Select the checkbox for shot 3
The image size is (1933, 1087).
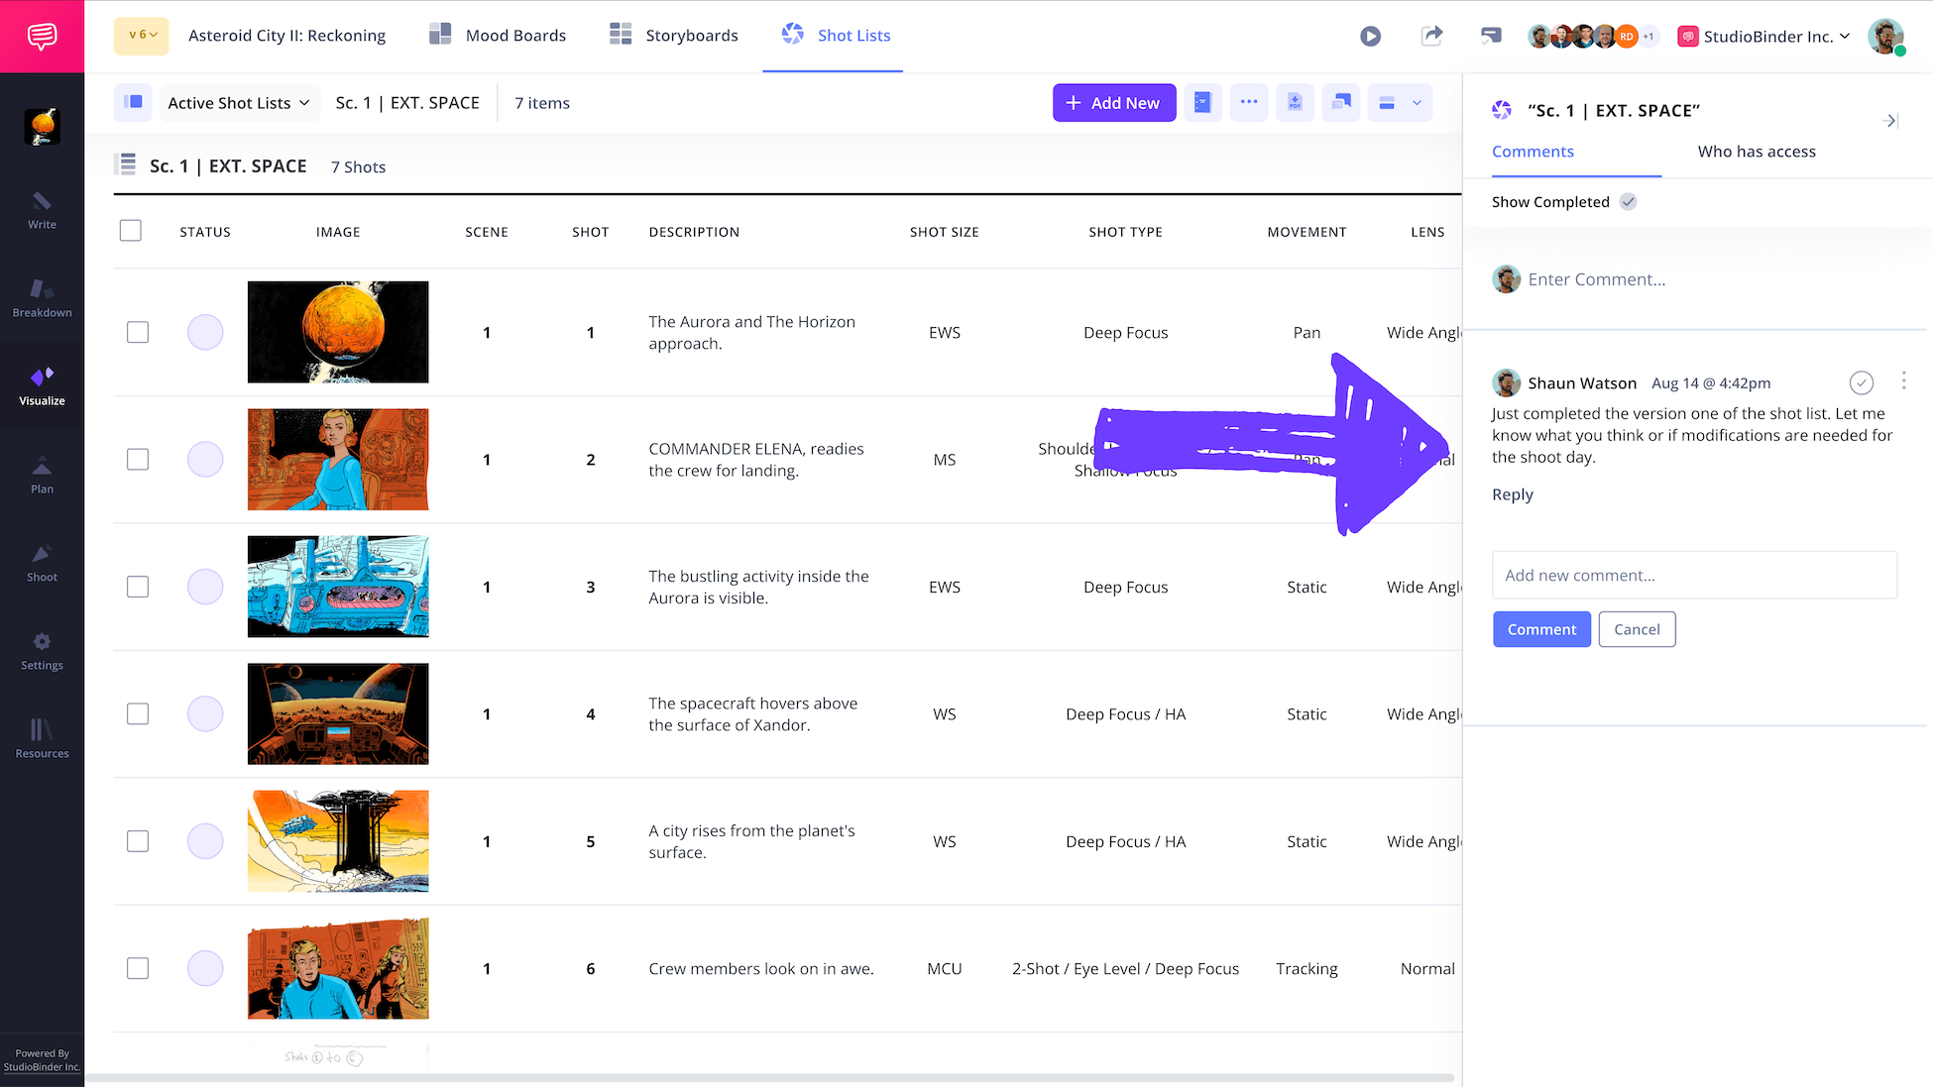(x=138, y=587)
